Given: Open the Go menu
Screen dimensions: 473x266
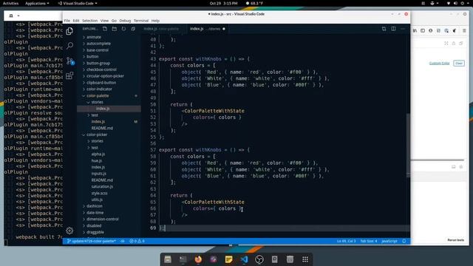Looking at the screenshot, I should click(x=114, y=21).
